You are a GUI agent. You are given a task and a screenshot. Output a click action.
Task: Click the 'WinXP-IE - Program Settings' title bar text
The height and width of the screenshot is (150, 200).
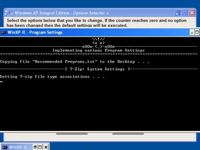(x=35, y=32)
